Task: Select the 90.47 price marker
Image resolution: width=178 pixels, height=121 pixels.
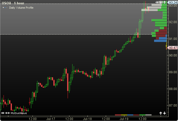Action: pyautogui.click(x=172, y=48)
